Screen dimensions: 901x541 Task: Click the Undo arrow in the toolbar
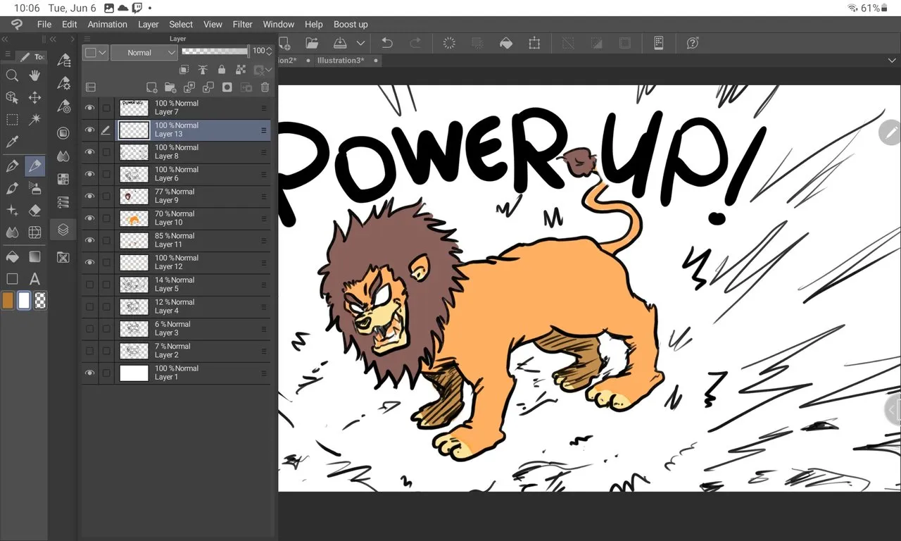pyautogui.click(x=386, y=43)
